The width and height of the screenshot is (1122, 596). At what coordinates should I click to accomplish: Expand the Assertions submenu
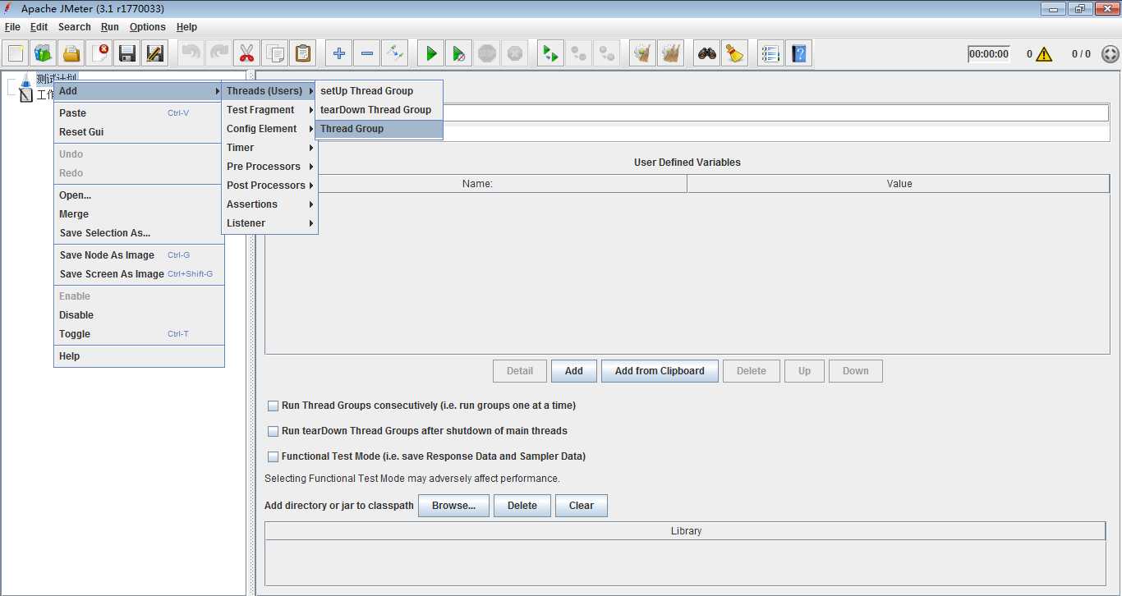(269, 204)
